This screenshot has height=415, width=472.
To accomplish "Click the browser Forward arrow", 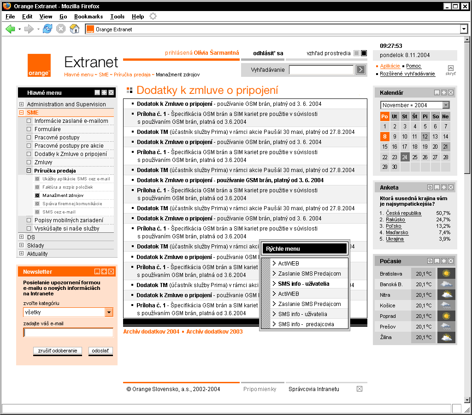I will [x=29, y=29].
